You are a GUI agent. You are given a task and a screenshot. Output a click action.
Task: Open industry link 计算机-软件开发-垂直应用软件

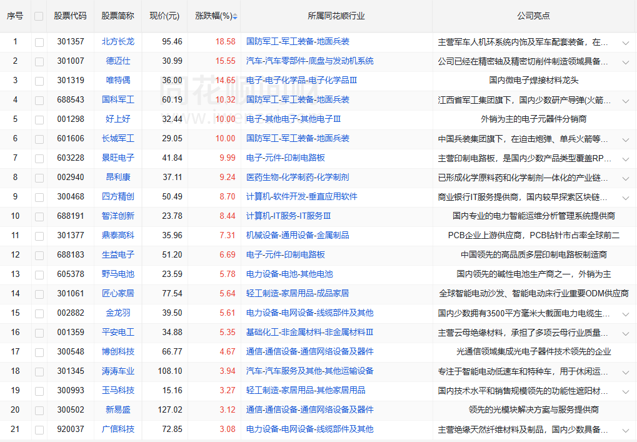point(302,197)
